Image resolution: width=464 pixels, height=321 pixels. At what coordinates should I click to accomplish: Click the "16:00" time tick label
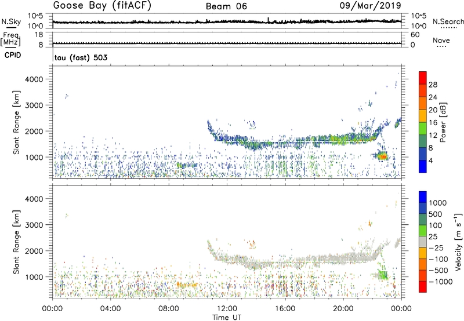pos(285,309)
